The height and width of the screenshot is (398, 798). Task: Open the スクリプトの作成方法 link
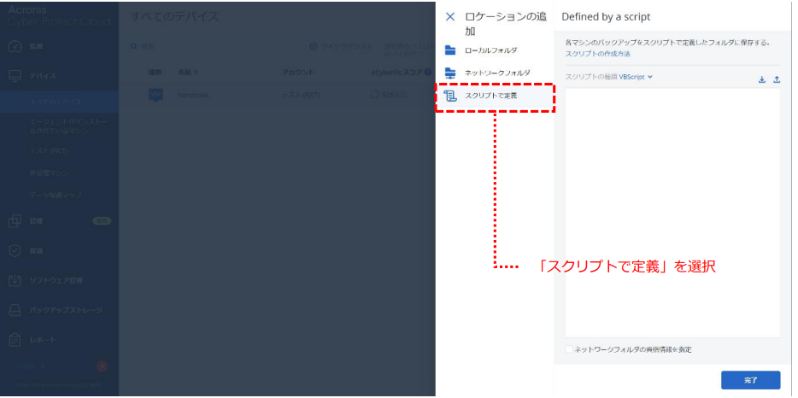point(597,54)
